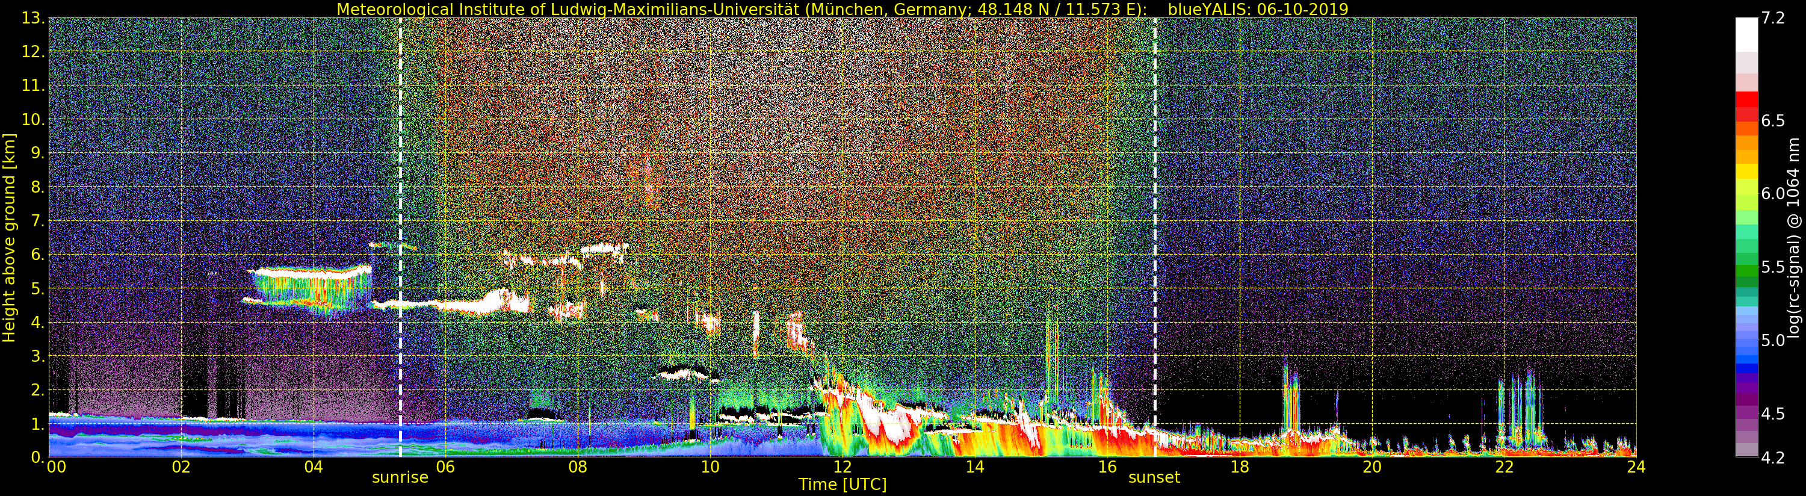Image resolution: width=1806 pixels, height=496 pixels.
Task: Click the '7.2' colorbar maximum label
Action: 1773,18
